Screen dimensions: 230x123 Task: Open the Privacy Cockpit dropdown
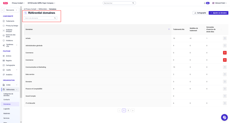coord(18,3)
